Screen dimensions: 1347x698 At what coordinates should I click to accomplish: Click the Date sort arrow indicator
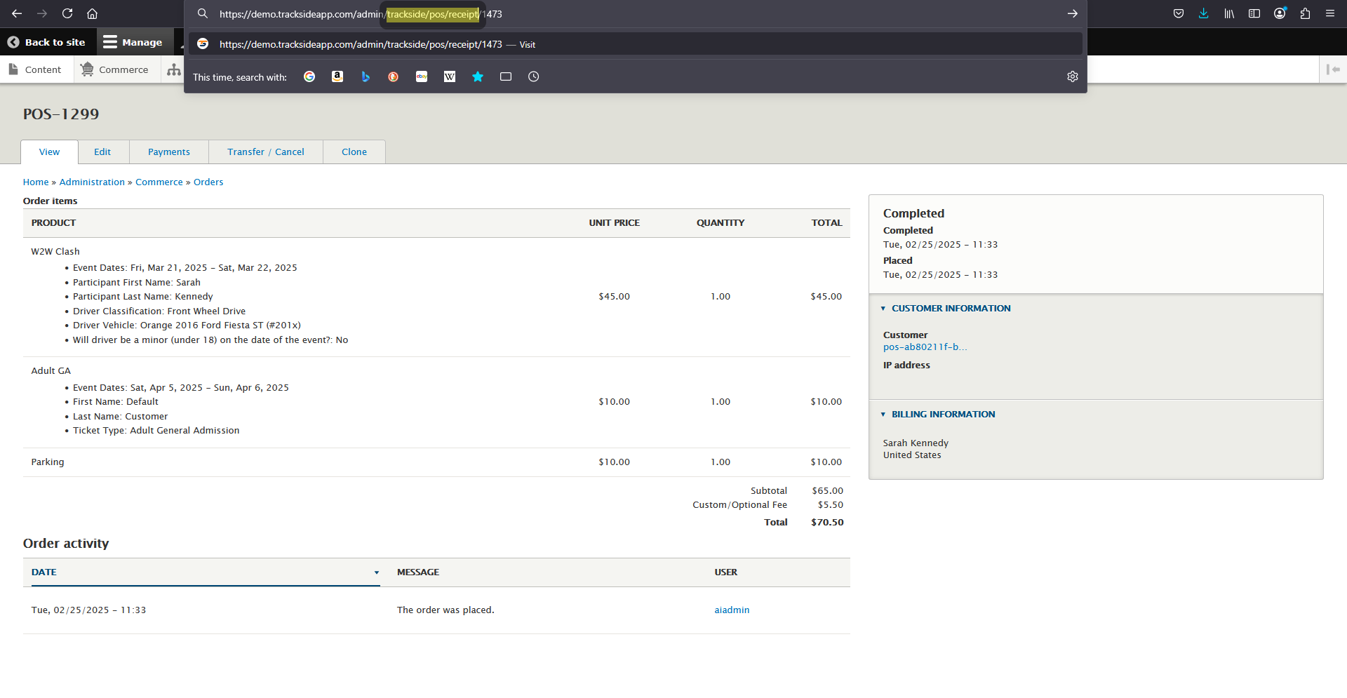[x=377, y=572]
